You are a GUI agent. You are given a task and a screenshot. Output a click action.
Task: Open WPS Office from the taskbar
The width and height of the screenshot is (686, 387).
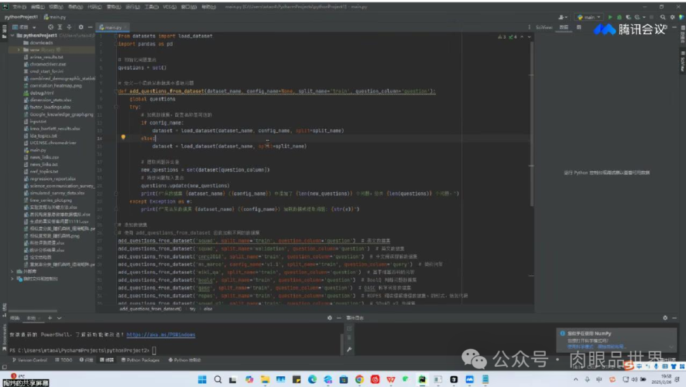[391, 379]
